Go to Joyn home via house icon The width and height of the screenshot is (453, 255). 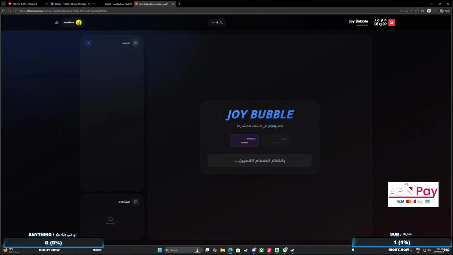(x=57, y=22)
